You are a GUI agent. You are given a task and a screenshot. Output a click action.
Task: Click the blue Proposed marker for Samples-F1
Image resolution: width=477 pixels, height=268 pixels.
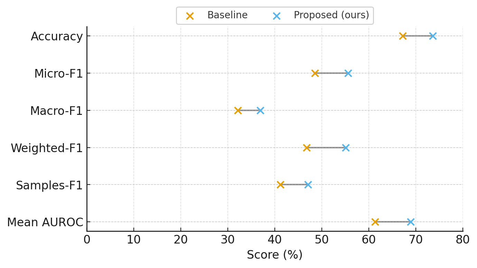click(x=308, y=185)
